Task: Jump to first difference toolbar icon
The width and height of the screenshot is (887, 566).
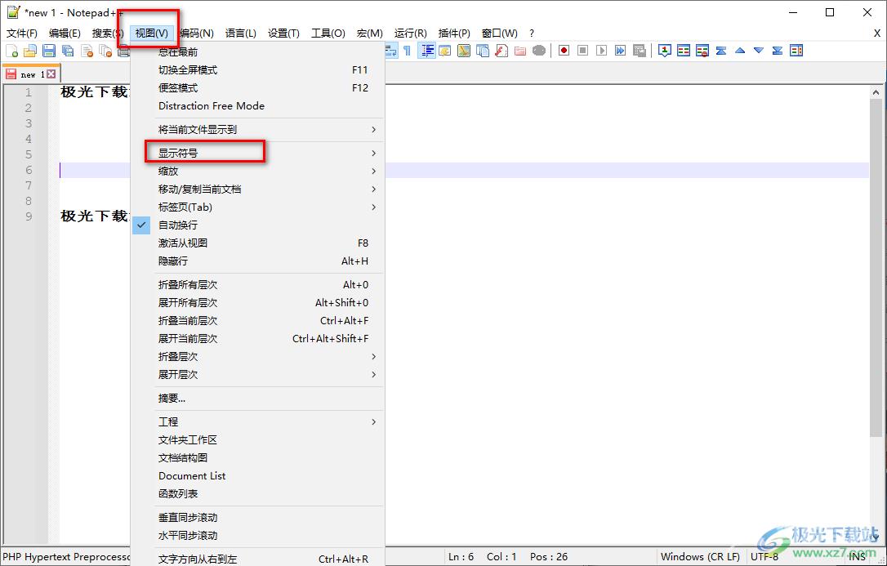Action: pos(720,51)
